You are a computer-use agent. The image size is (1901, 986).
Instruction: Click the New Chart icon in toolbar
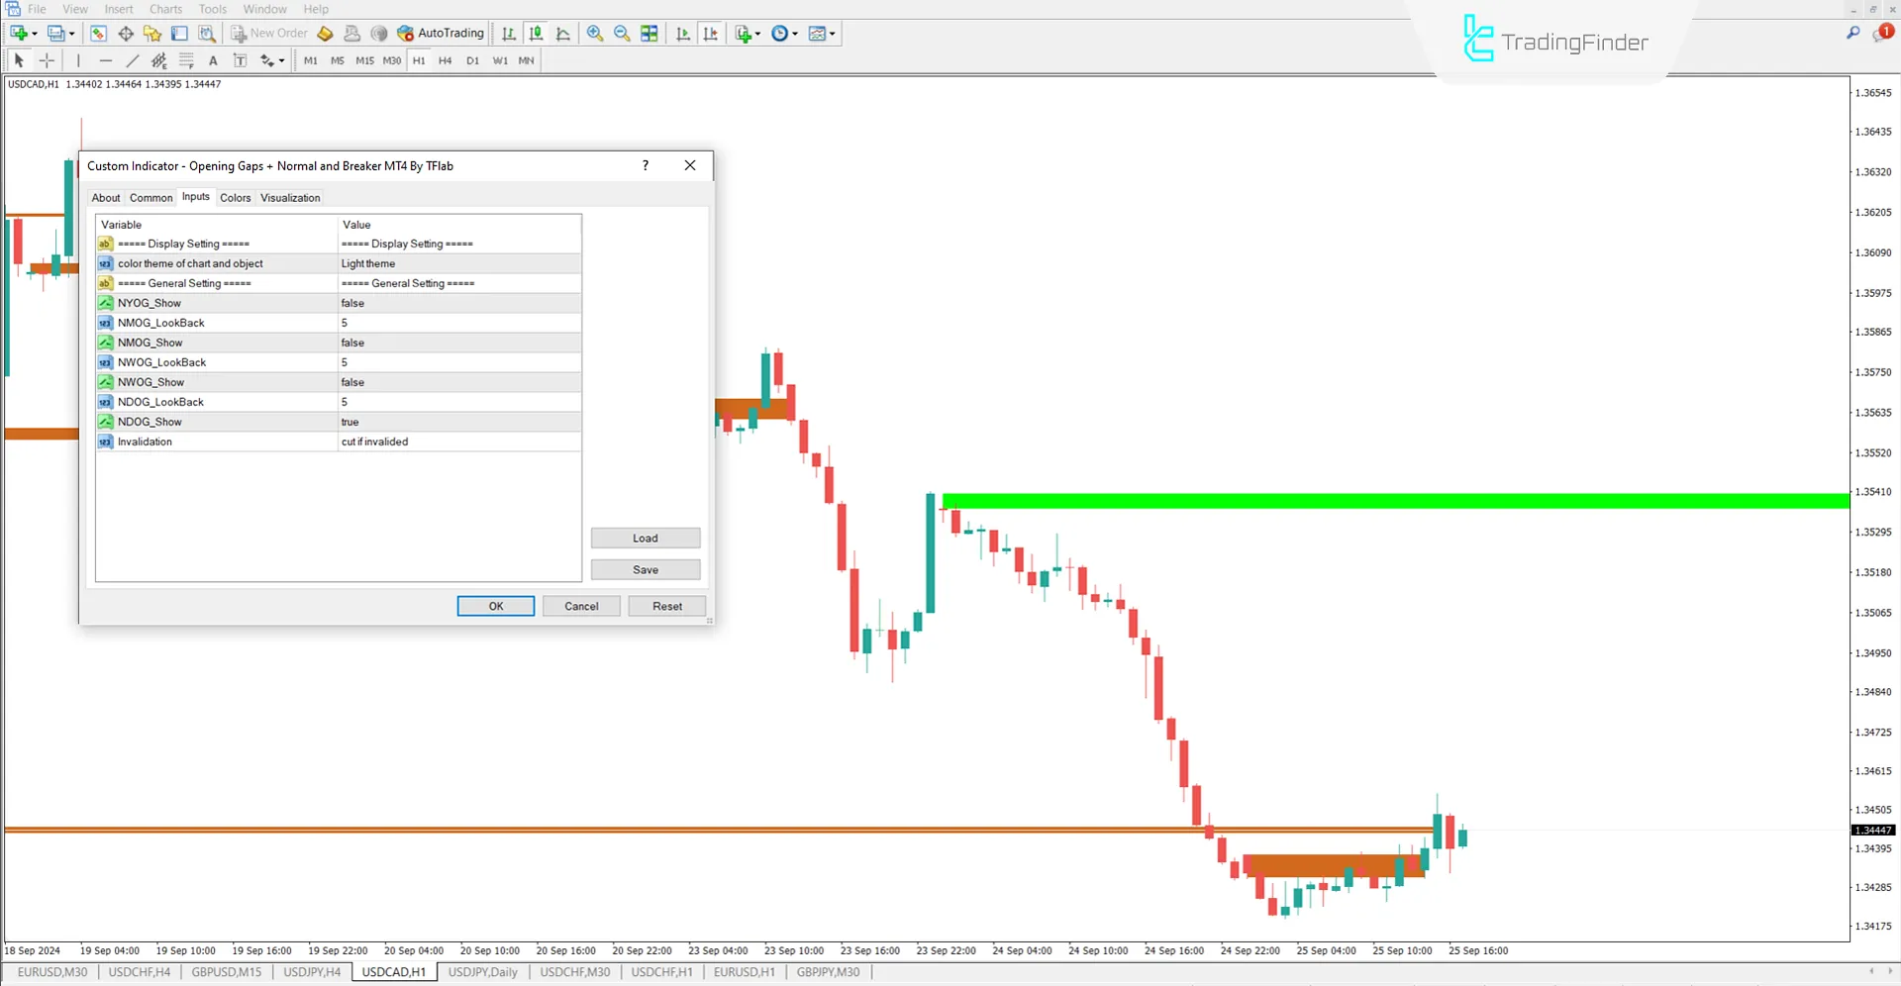coord(18,34)
